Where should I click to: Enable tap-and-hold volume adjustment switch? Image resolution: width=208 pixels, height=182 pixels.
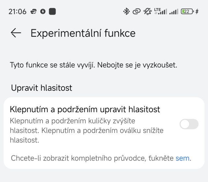(189, 124)
